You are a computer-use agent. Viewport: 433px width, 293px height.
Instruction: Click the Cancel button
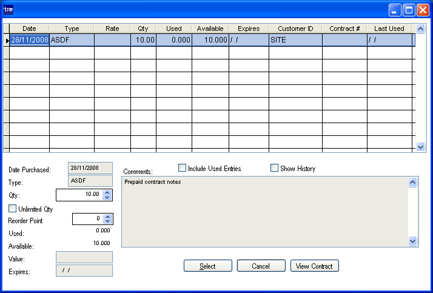[261, 266]
